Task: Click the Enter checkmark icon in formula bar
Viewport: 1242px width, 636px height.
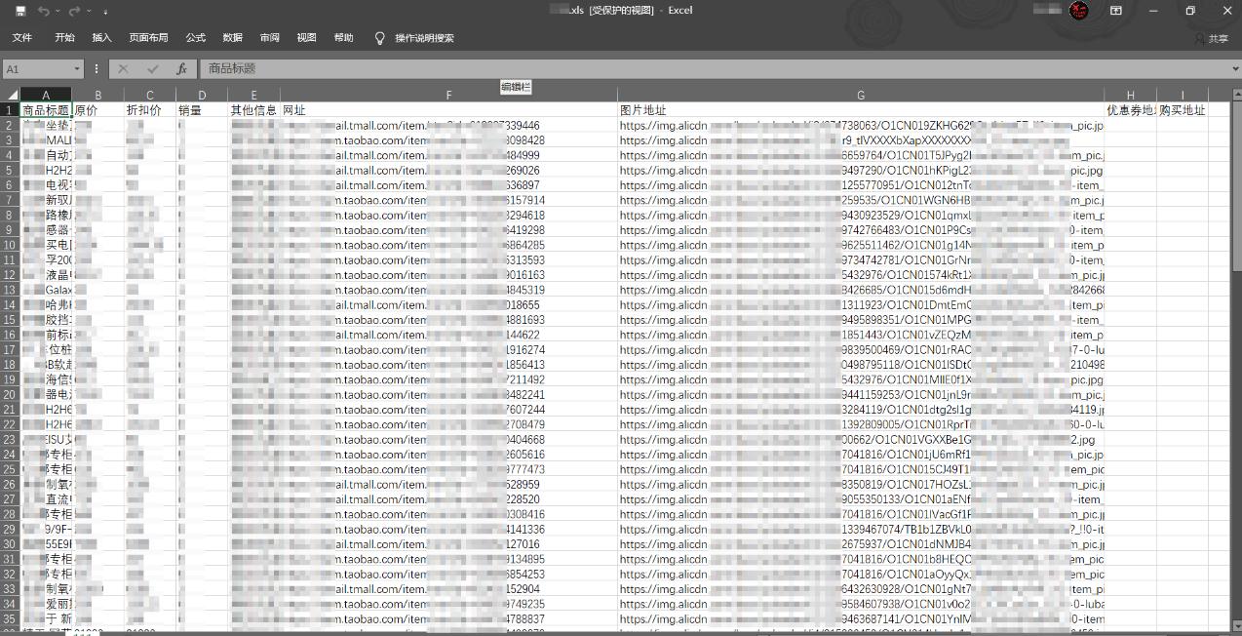Action: click(x=152, y=69)
